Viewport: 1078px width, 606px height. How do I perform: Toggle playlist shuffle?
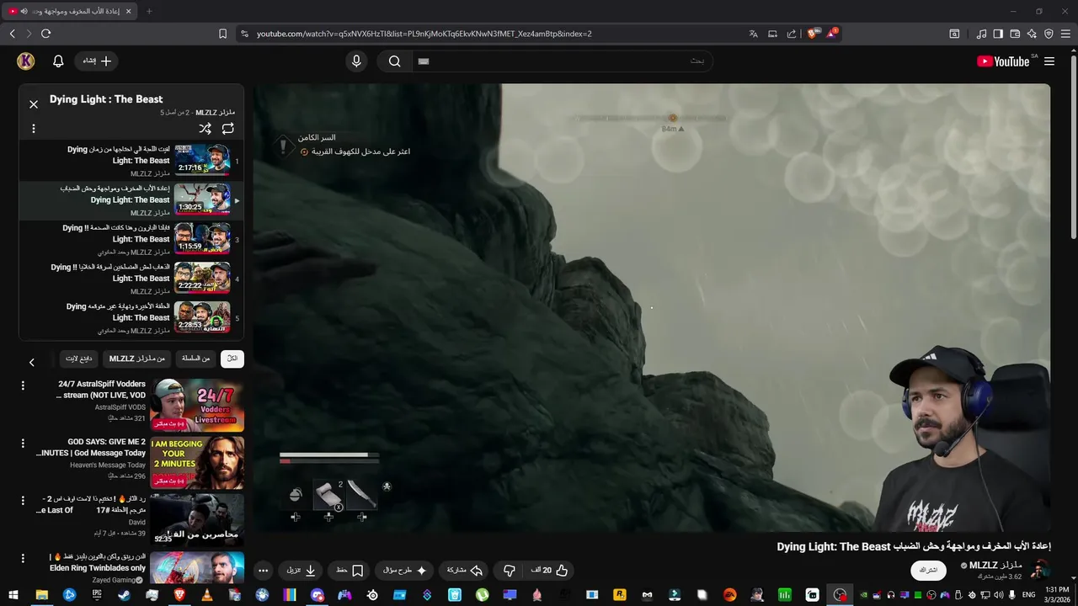(205, 129)
